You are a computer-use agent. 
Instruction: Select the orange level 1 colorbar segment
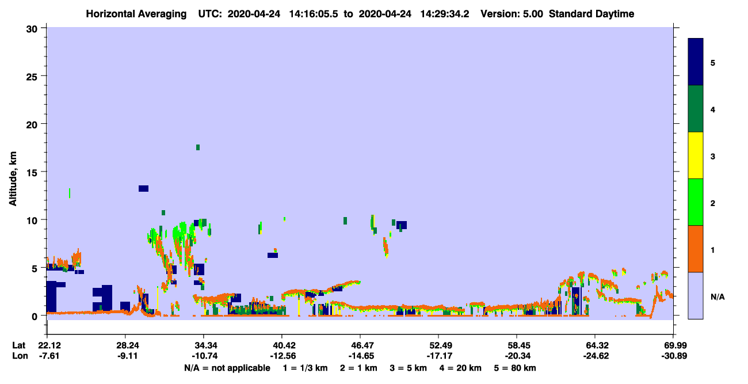[x=696, y=249]
